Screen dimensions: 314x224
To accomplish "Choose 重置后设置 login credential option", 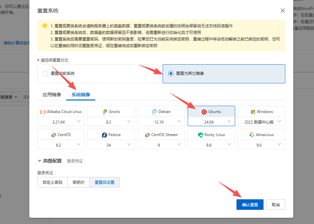I will pyautogui.click(x=105, y=182).
